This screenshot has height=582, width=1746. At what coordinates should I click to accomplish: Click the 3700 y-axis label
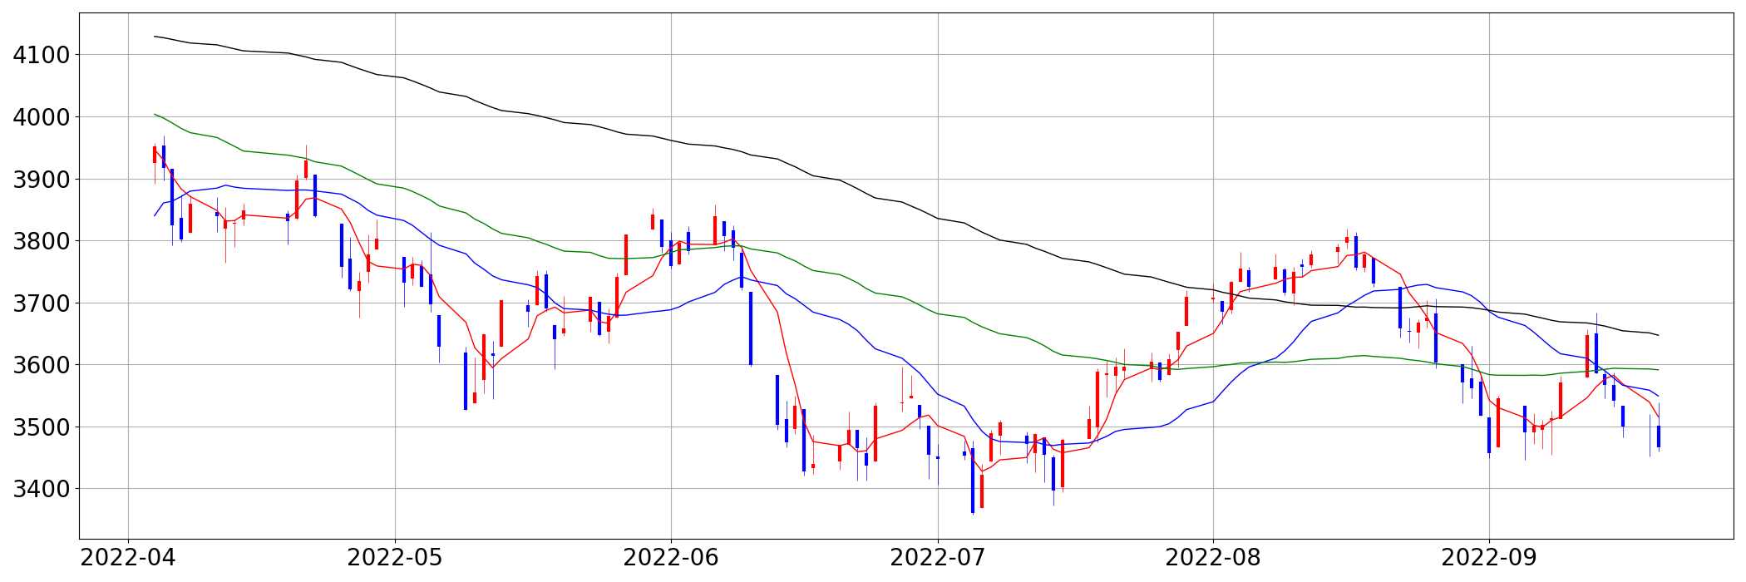[42, 303]
